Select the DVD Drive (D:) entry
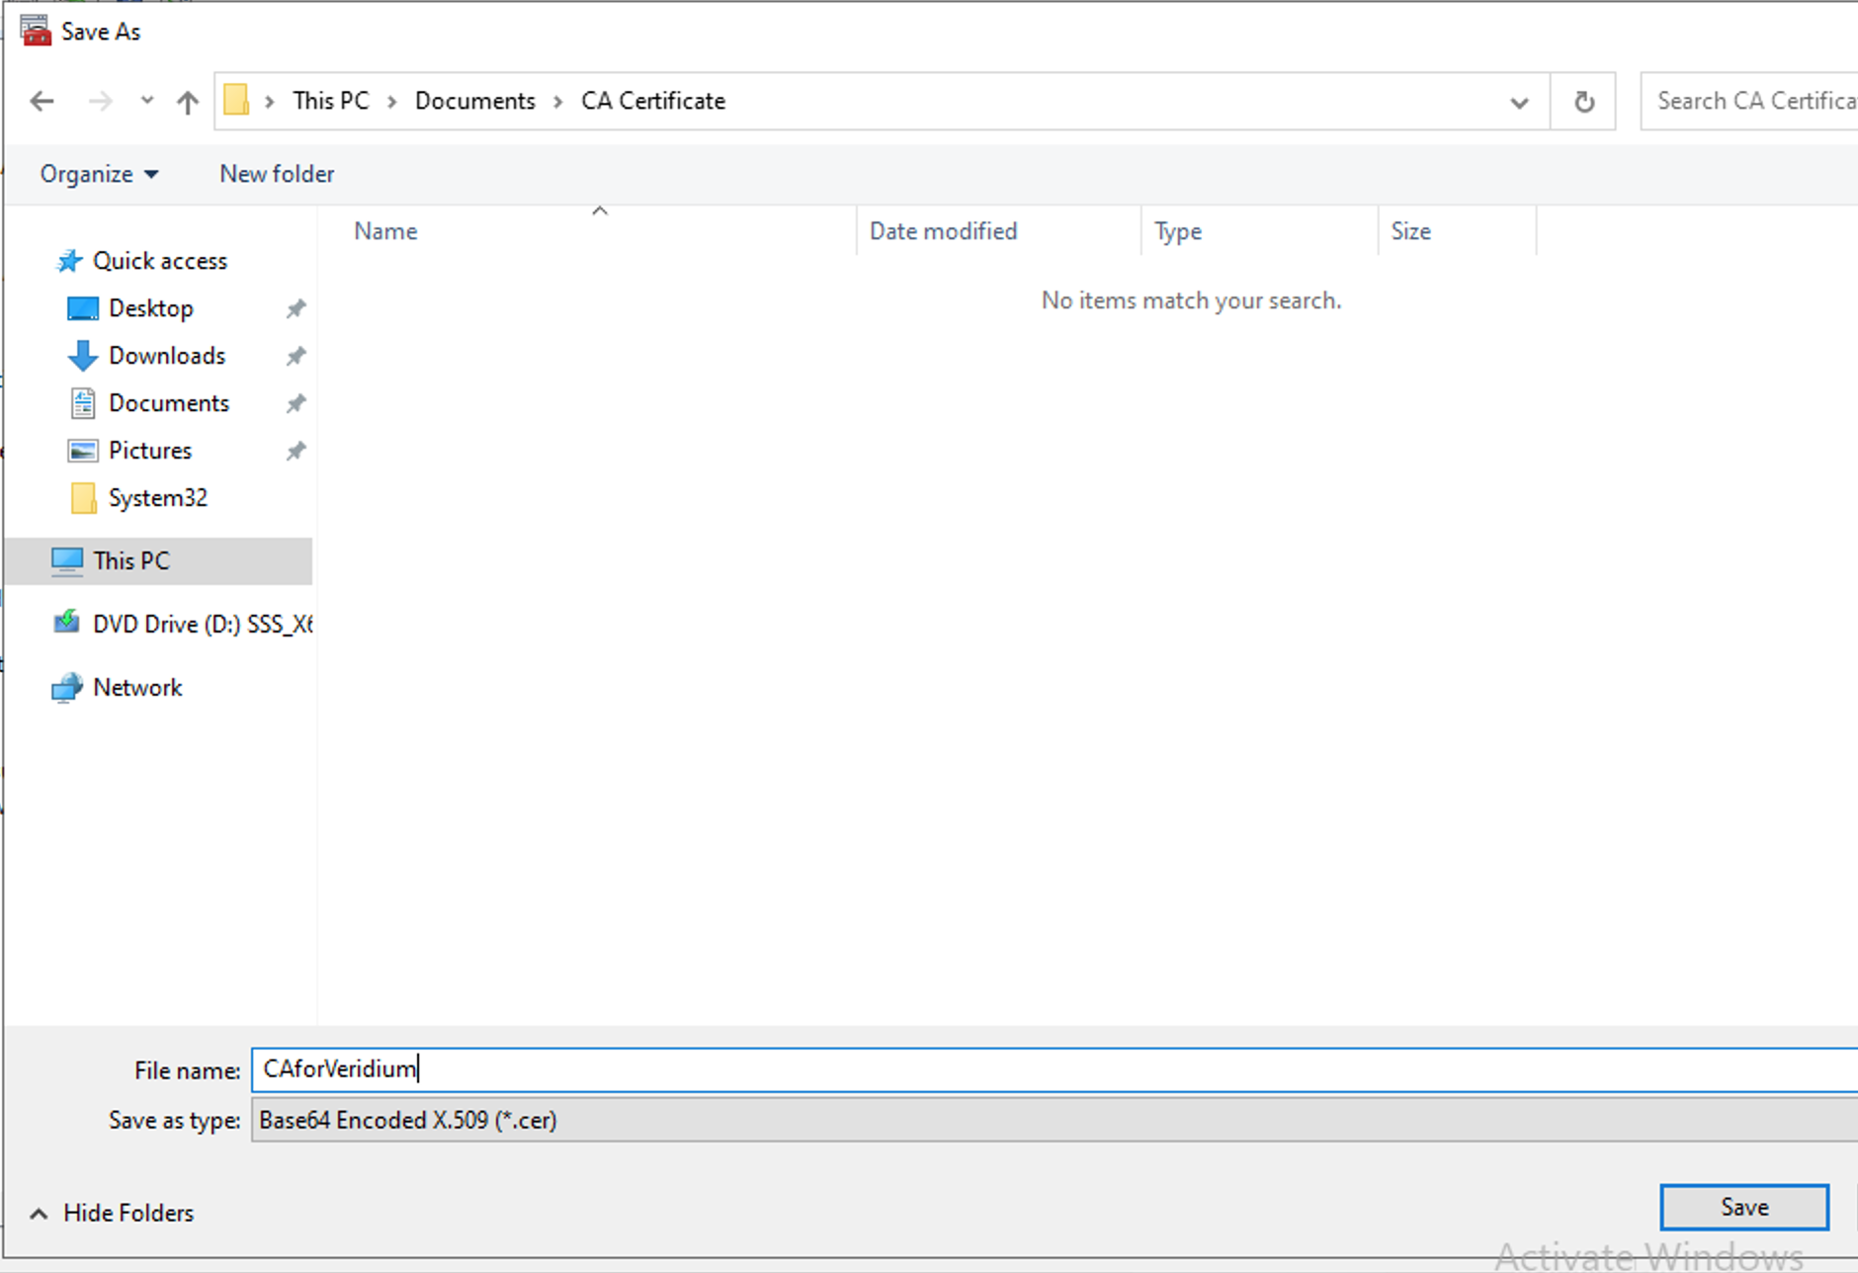This screenshot has height=1273, width=1858. (201, 624)
